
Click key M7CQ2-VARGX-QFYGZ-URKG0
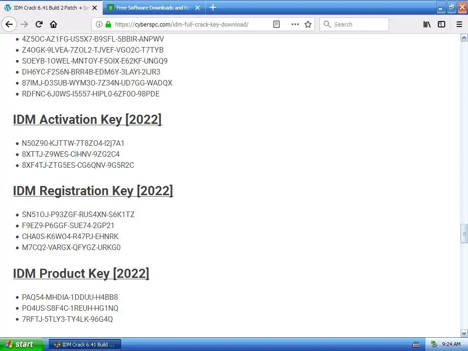[71, 247]
